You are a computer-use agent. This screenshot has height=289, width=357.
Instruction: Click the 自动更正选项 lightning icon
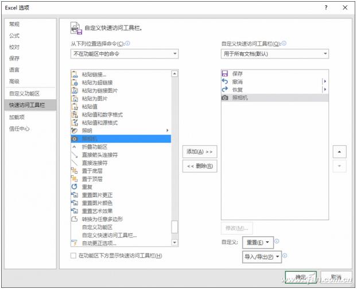75,243
